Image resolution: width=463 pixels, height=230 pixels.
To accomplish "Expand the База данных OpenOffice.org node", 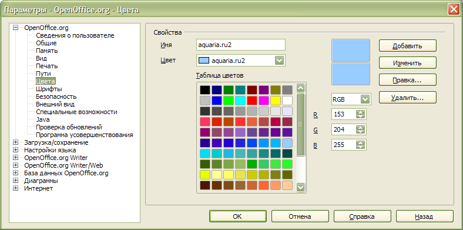I will tap(16, 173).
